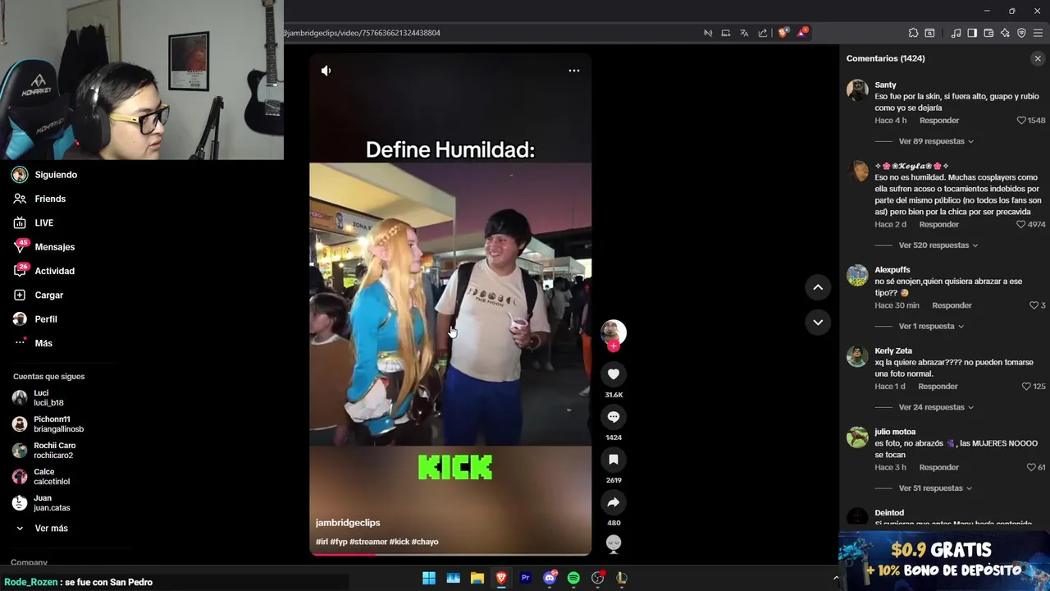Seek along the video progress bar
The image size is (1050, 591).
[x=450, y=554]
